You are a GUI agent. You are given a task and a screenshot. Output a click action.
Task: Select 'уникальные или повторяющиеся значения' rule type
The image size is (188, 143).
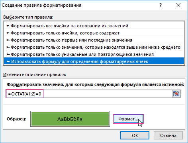pyautogui.click(x=94, y=54)
